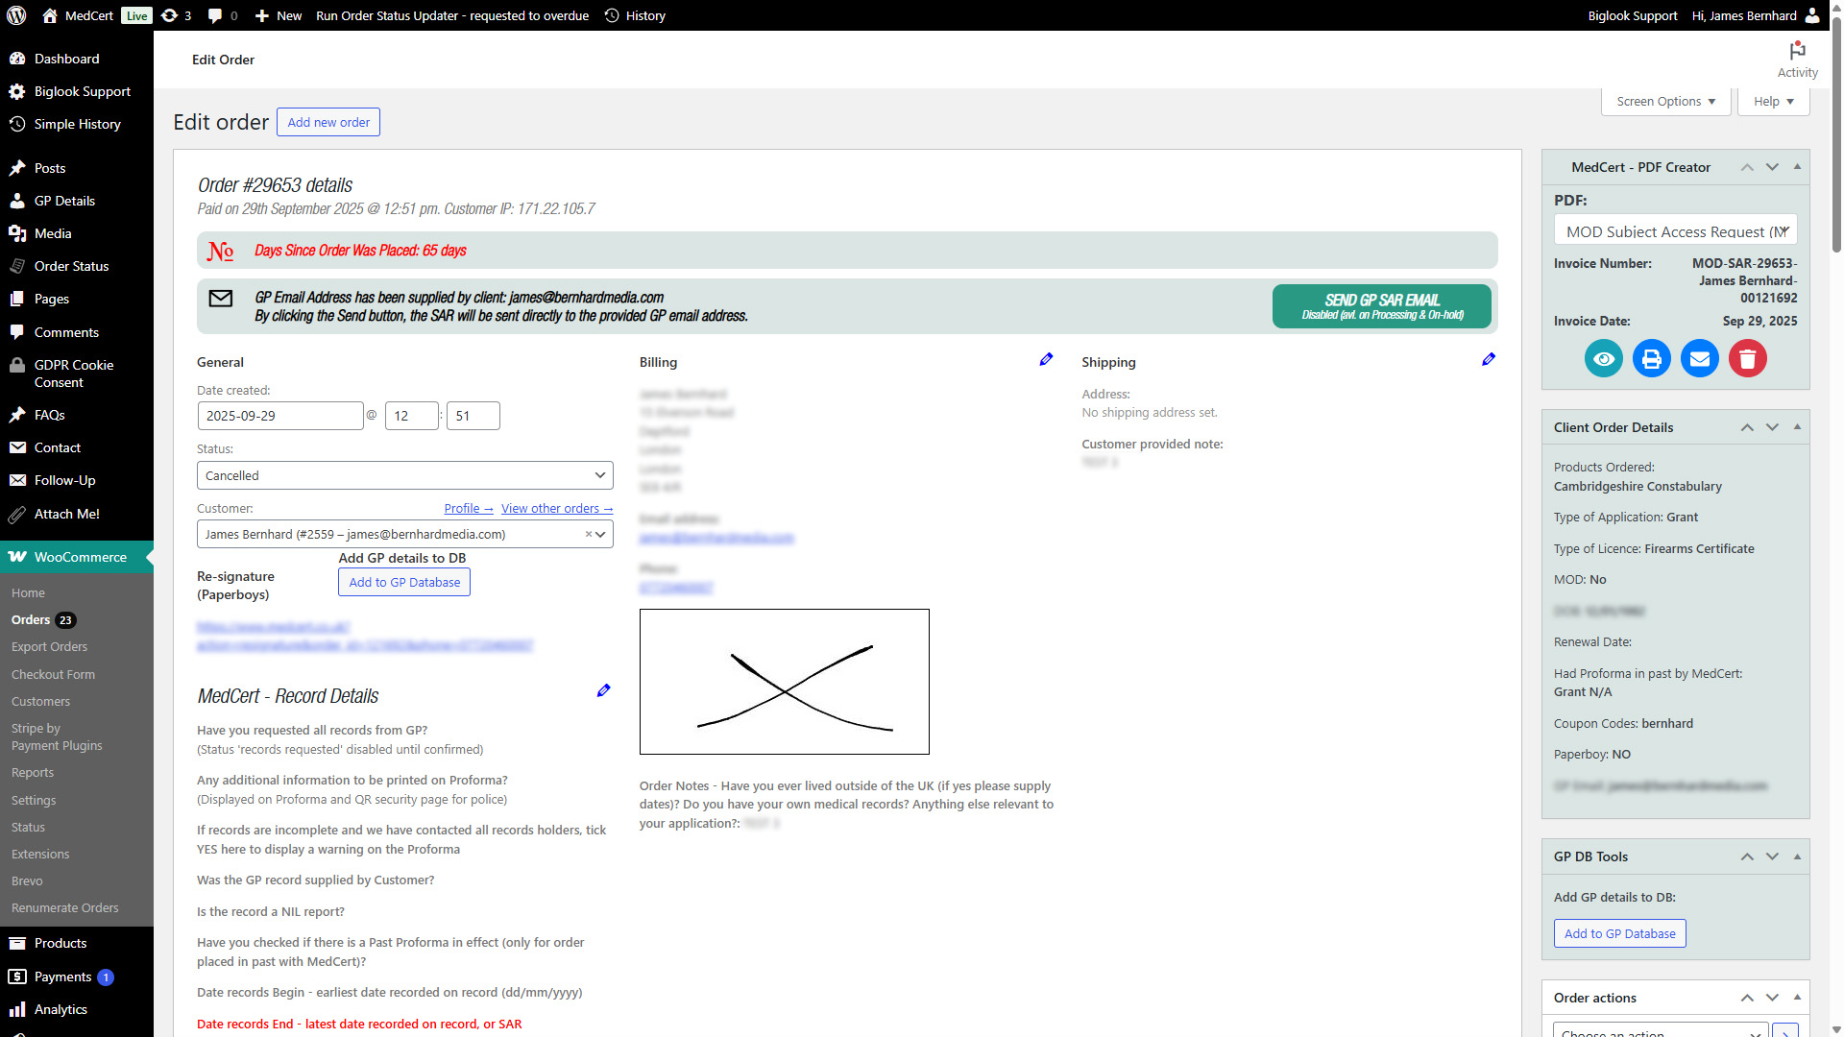Follow the View other orders link
1844x1037 pixels.
(x=557, y=509)
